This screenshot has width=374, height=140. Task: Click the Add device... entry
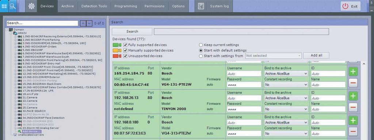pyautogui.click(x=31, y=132)
